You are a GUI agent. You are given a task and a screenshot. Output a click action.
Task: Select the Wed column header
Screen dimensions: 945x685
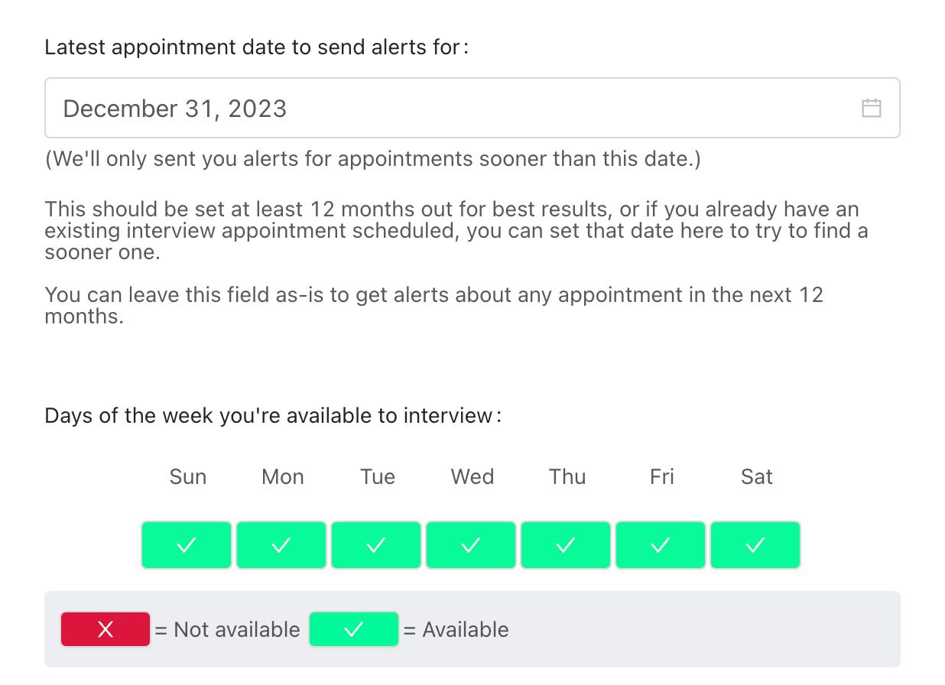(x=472, y=476)
